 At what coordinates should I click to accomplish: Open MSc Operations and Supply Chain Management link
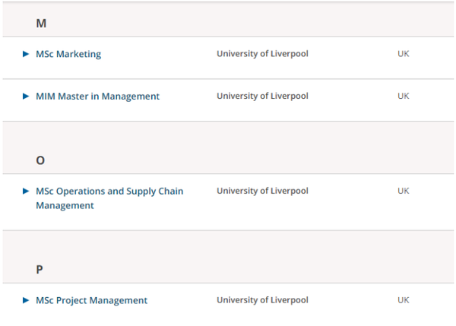109,198
